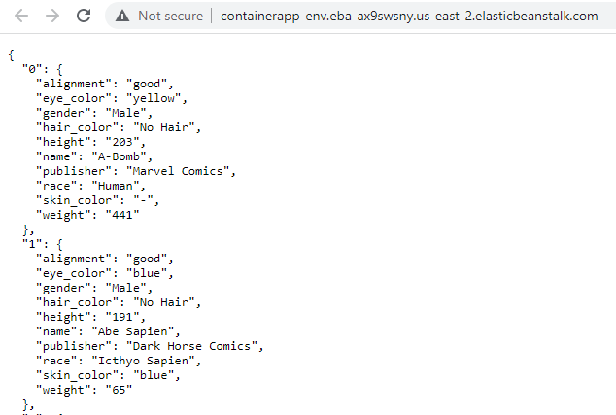
Task: Click the Not secure warning triangle icon
Action: click(x=122, y=17)
